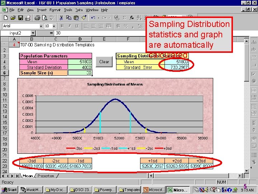Create a new workbook with New icon

[x=6, y=18]
